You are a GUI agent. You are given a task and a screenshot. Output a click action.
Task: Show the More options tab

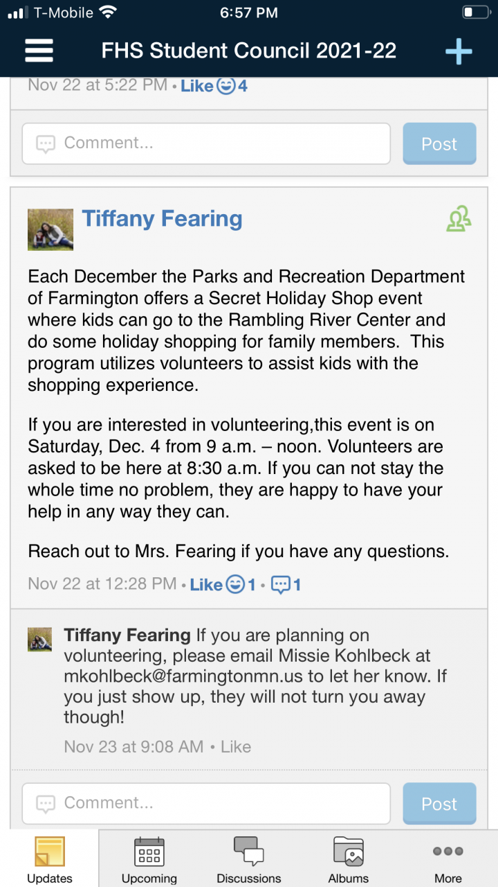coord(448,859)
